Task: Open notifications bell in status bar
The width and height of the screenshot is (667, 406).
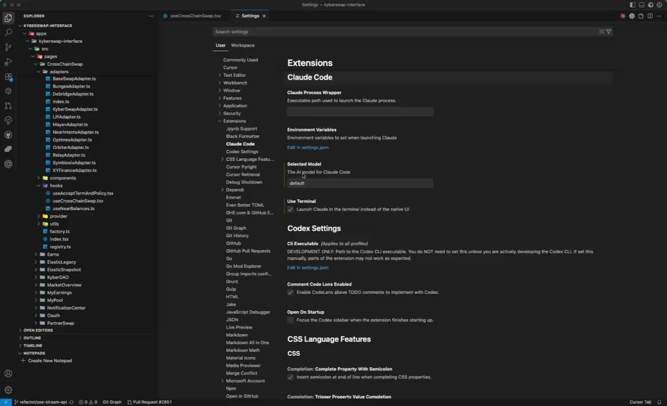Action: click(659, 402)
